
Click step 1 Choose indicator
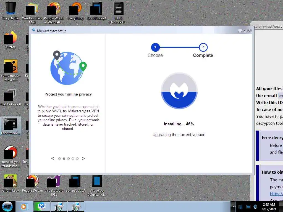tap(155, 47)
